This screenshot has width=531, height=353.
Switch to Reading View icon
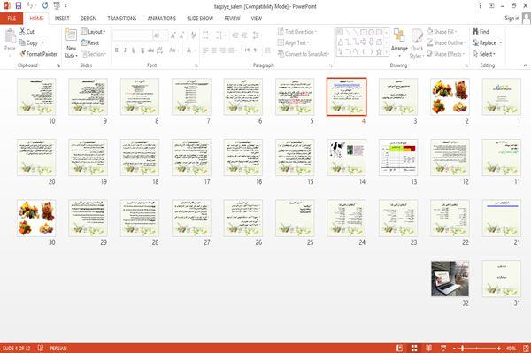pos(428,348)
